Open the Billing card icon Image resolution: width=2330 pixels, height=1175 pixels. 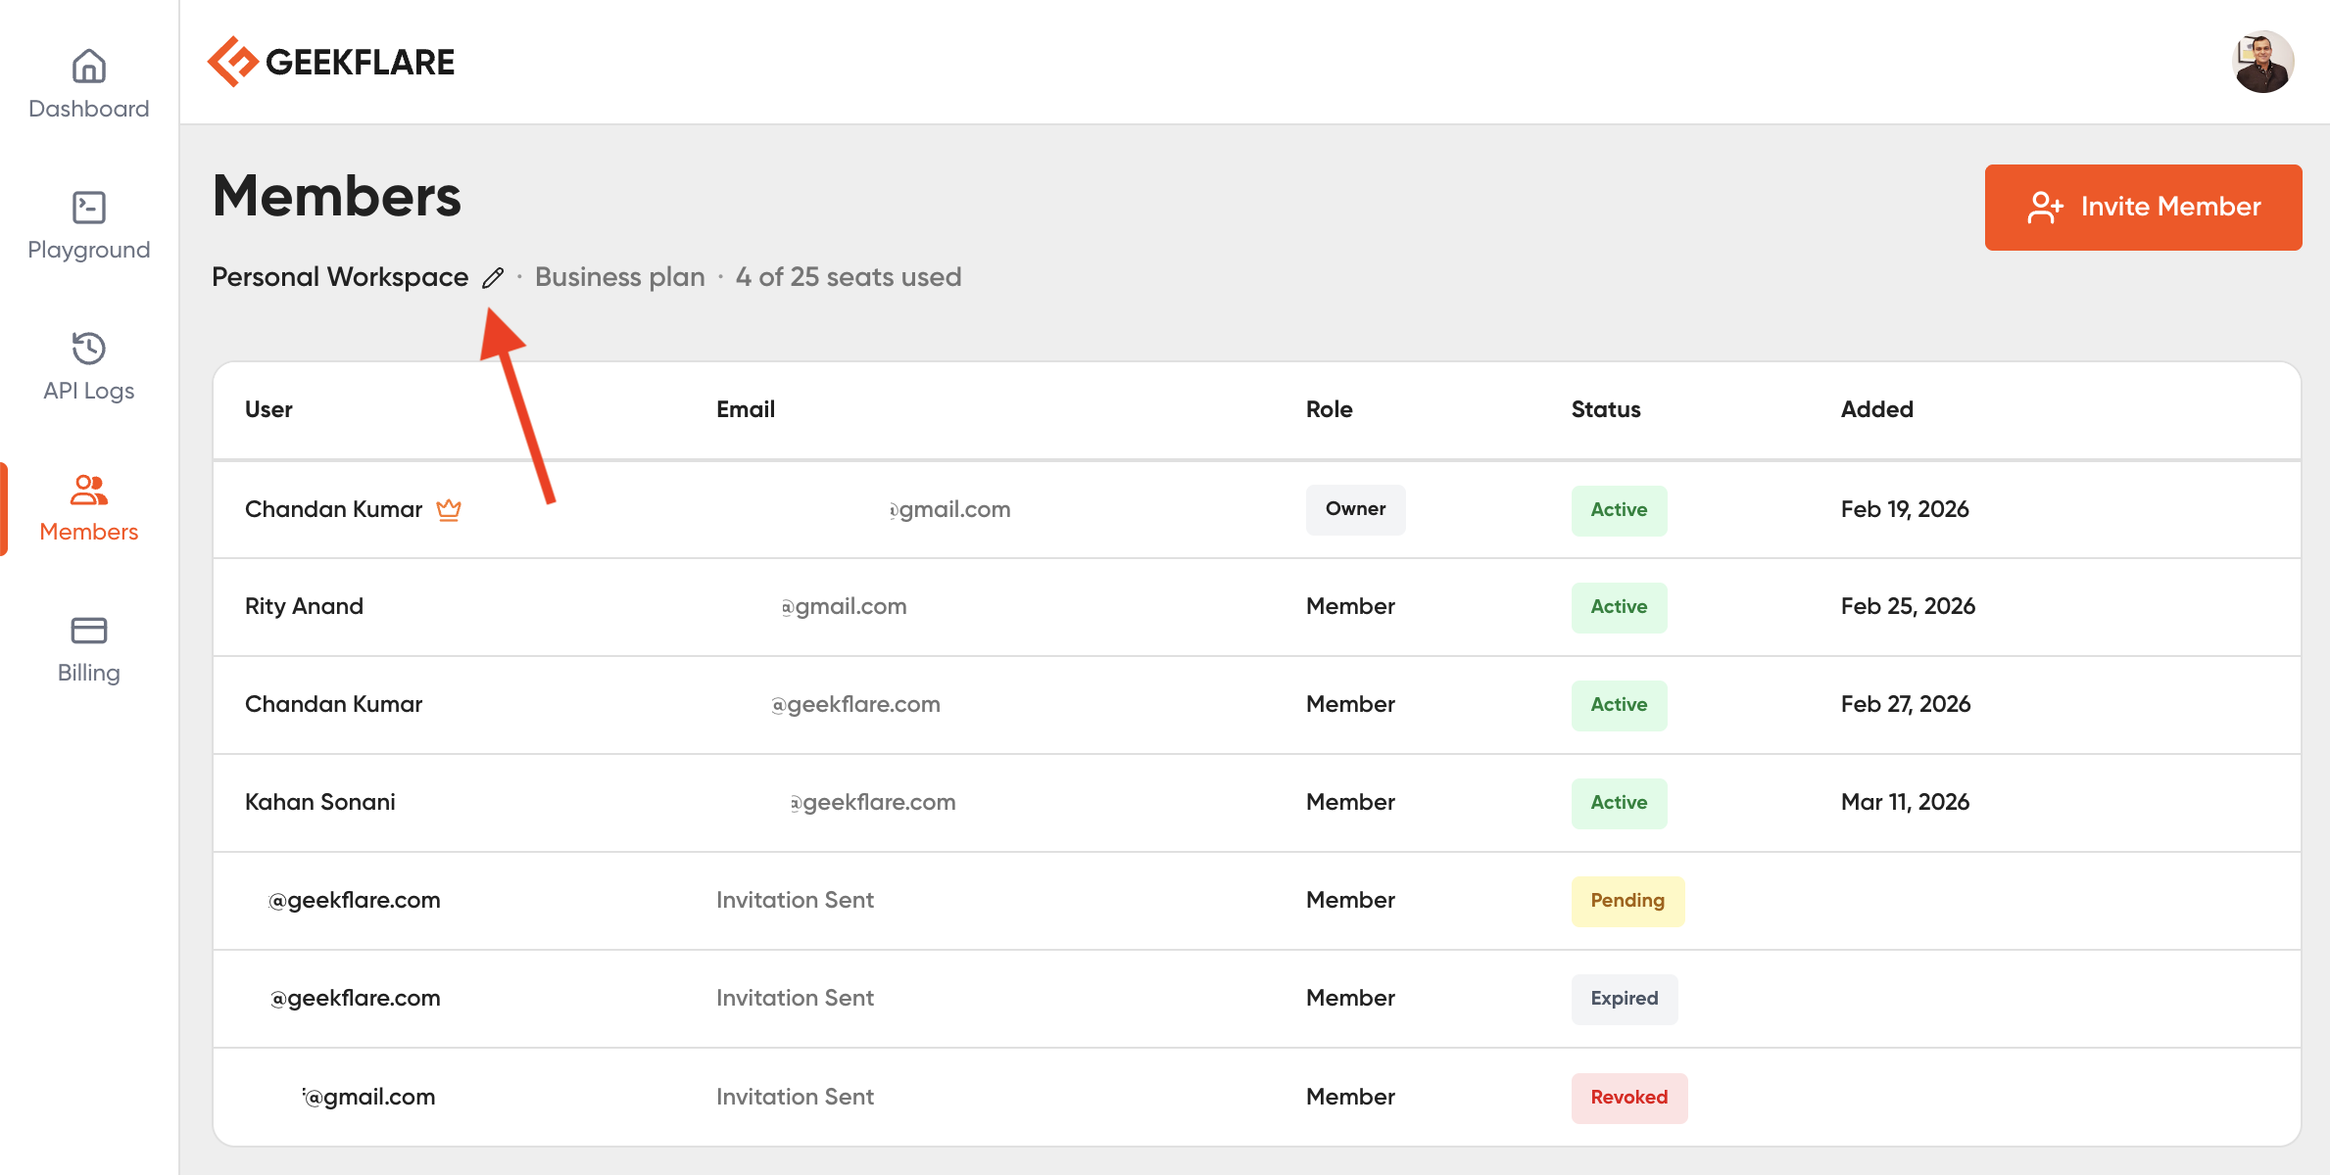(x=88, y=631)
